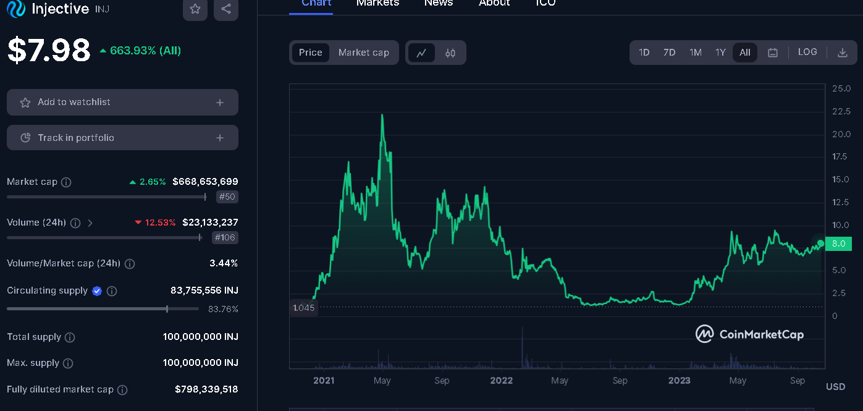Click the 12.53% volume change
This screenshot has height=411, width=863.
click(155, 222)
